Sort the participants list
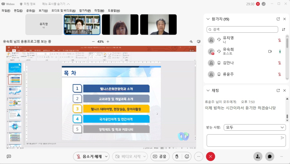The height and width of the screenshot is (164, 290). [284, 29]
